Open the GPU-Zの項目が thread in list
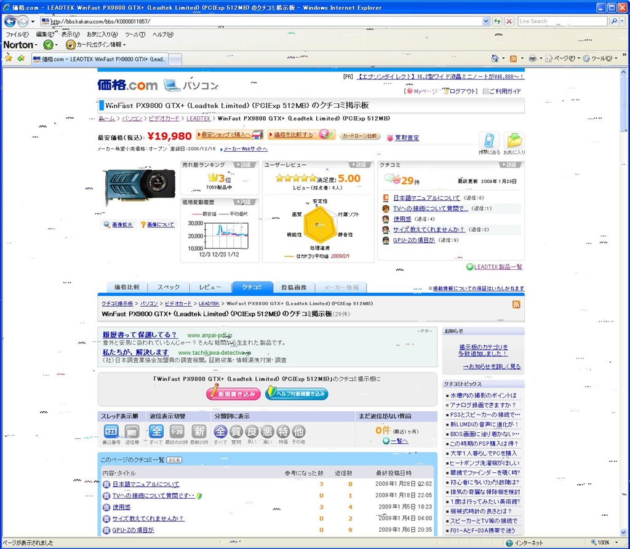The width and height of the screenshot is (630, 549). (133, 530)
